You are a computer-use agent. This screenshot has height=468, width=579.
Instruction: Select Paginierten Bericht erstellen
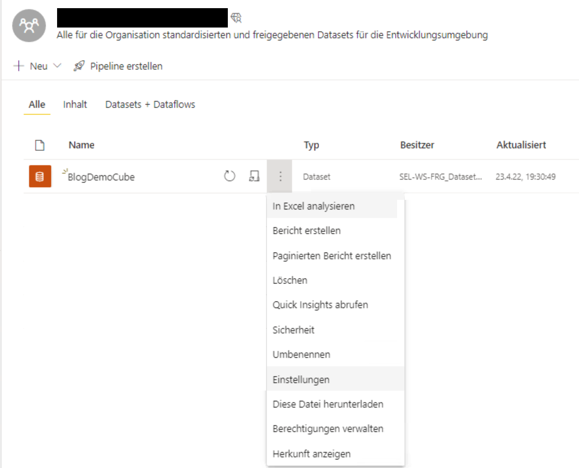coord(336,255)
